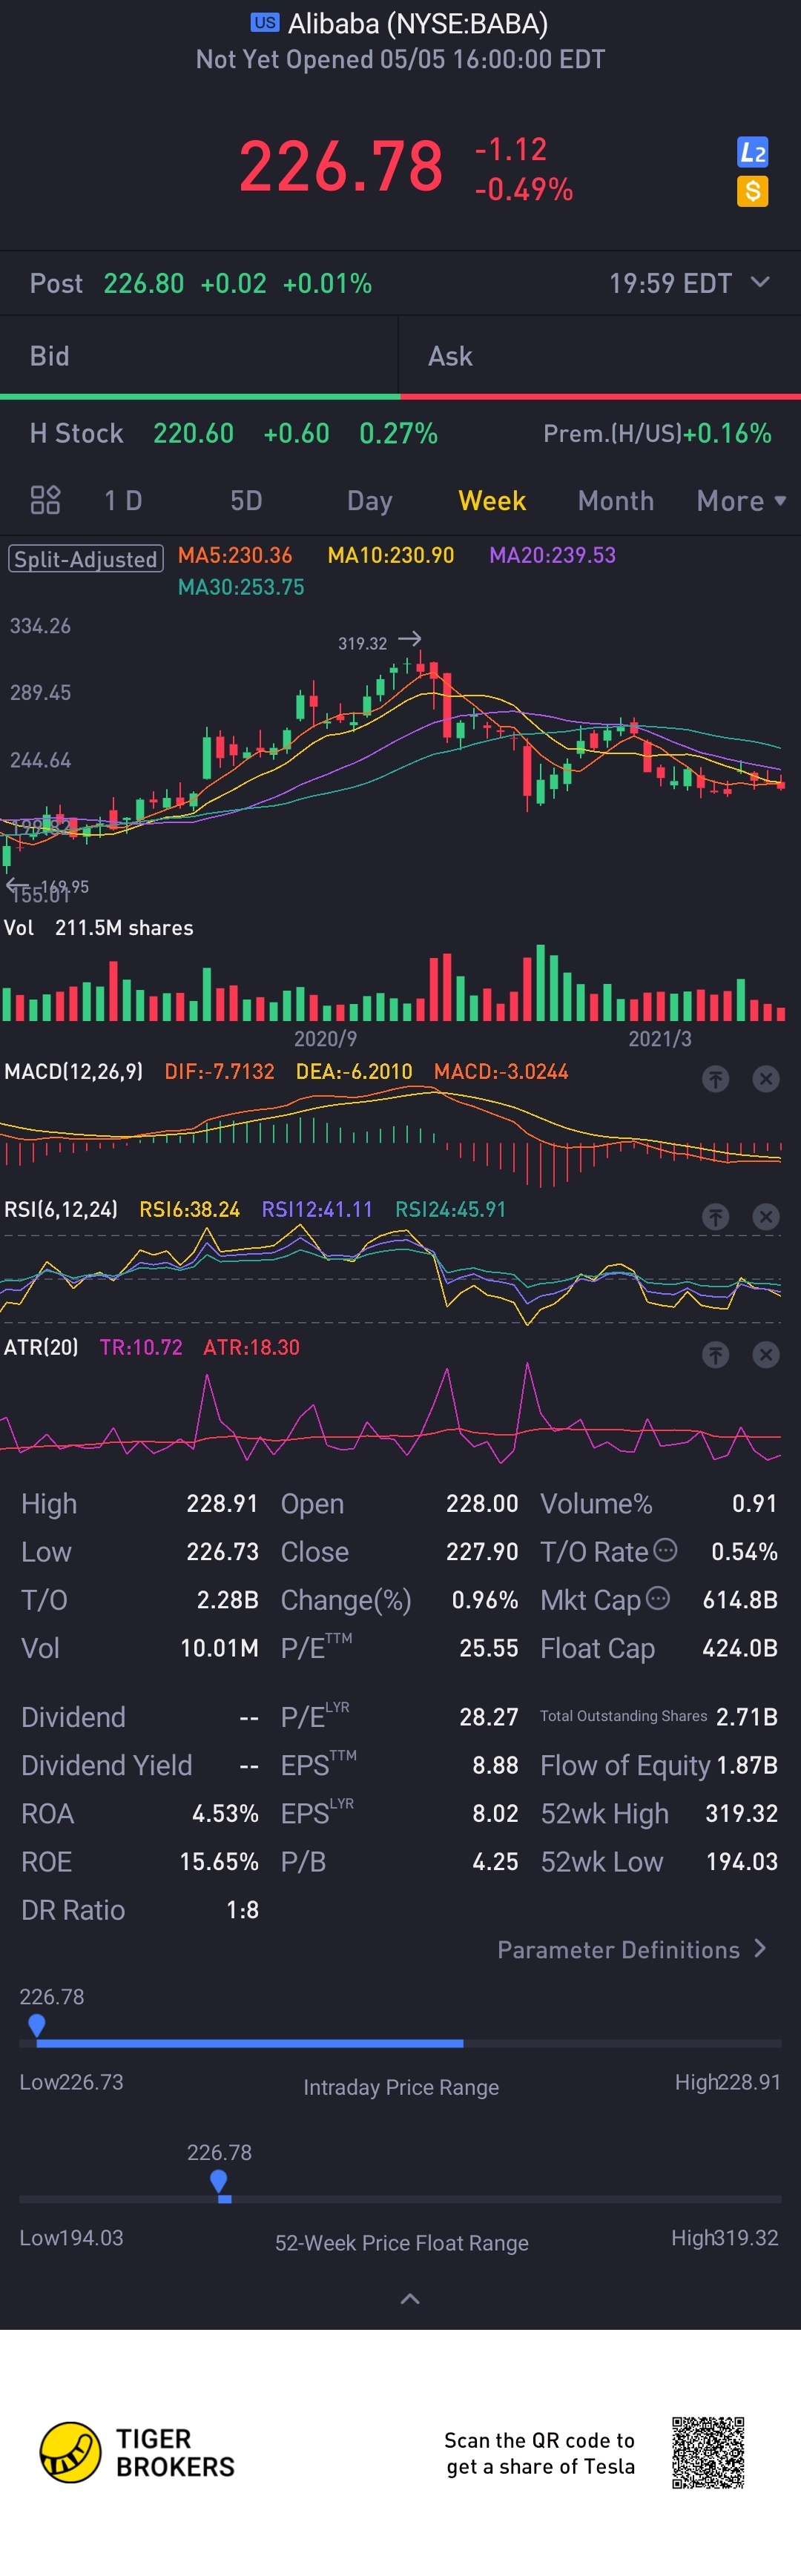Tap the ROE value 15.65%
This screenshot has width=801, height=2576.
click(219, 1862)
